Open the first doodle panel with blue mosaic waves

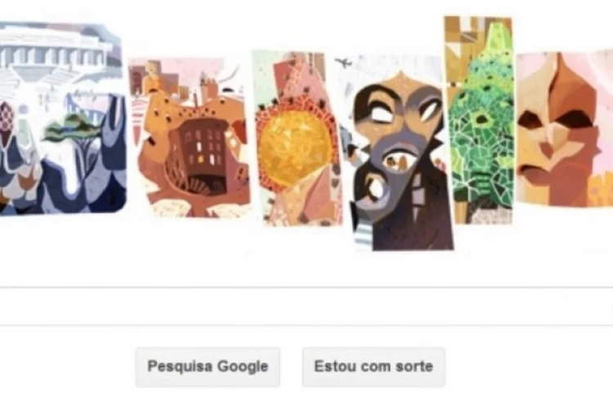(x=63, y=118)
